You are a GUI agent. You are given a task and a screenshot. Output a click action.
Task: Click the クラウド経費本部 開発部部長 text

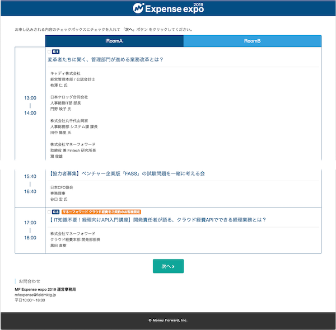(x=75, y=239)
